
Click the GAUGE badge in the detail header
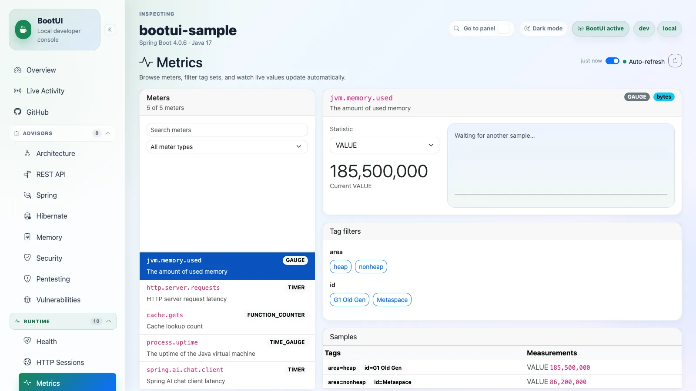coord(637,97)
